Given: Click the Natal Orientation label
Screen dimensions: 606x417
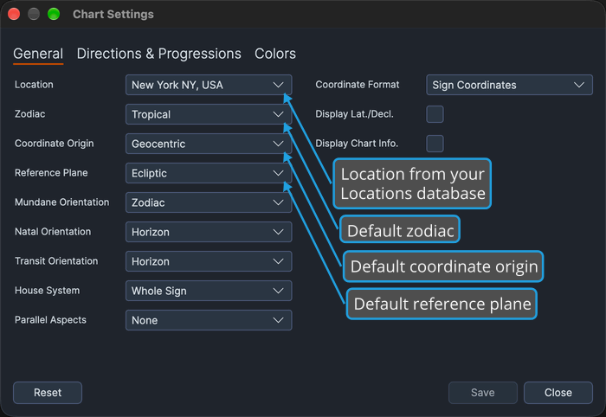Looking at the screenshot, I should pos(53,232).
